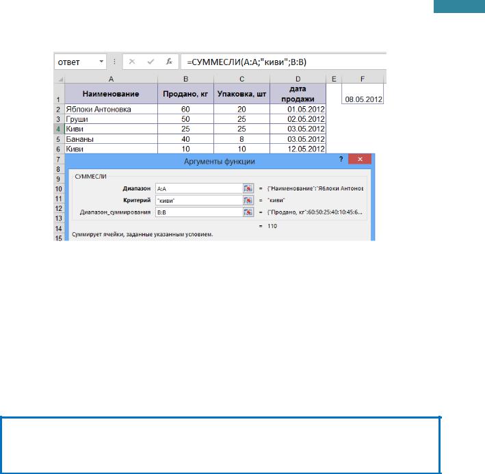Click date 03.05.2012 in Бананы row
485x474 pixels.
[x=298, y=139]
